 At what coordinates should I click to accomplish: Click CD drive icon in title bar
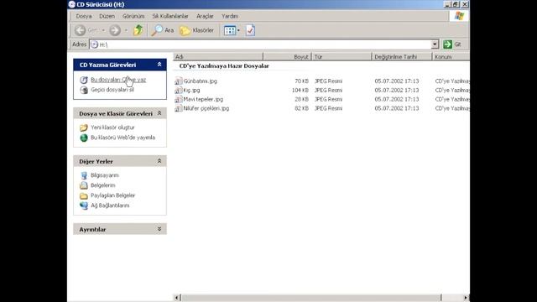(71, 4)
